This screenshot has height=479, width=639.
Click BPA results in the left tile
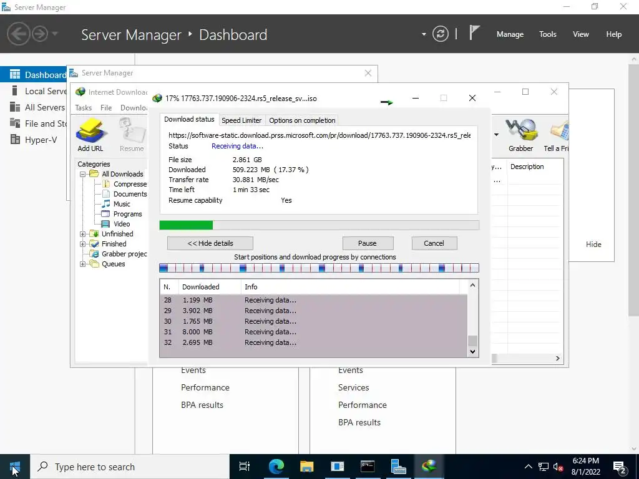tap(202, 405)
